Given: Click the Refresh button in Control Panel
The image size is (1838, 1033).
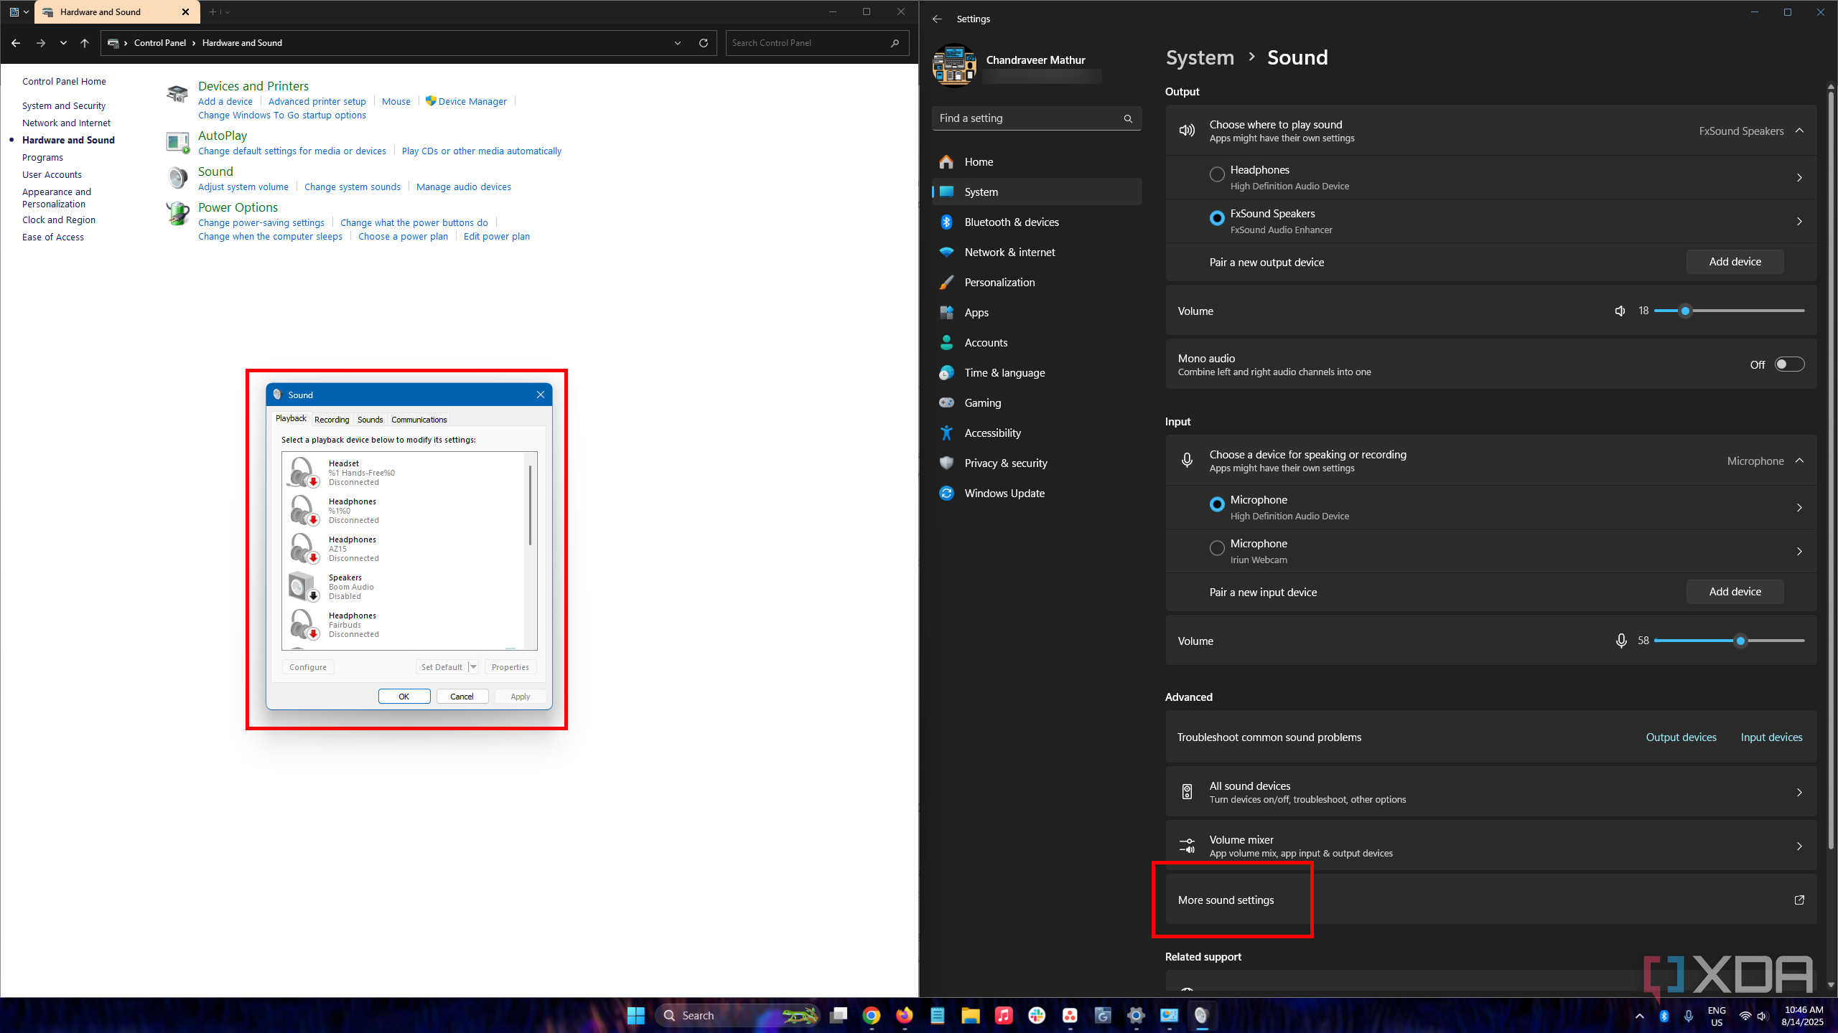Looking at the screenshot, I should click(704, 43).
